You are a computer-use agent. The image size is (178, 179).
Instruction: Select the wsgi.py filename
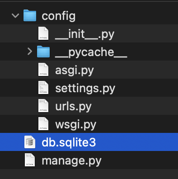pyautogui.click(x=75, y=125)
